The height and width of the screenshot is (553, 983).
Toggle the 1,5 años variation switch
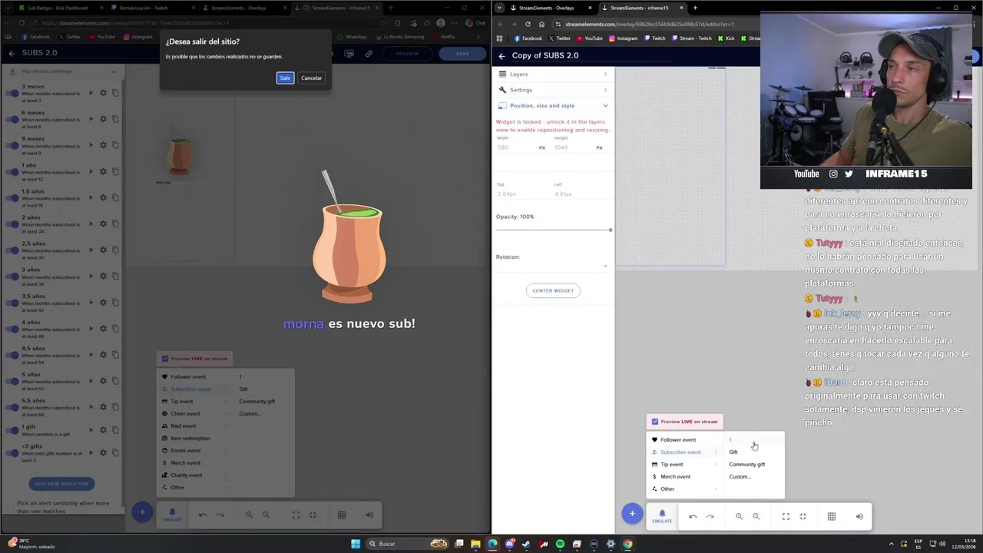[x=13, y=198]
